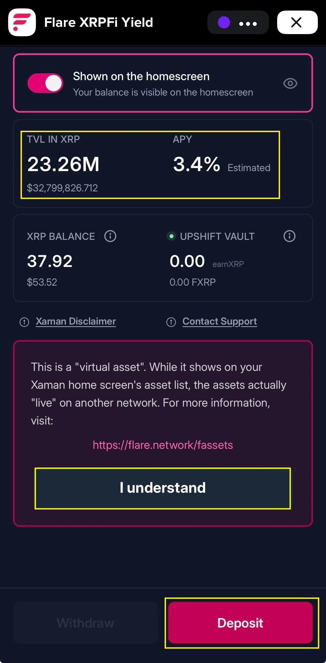326x663 pixels.
Task: Click the disabled Withdraw button
Action: click(85, 623)
